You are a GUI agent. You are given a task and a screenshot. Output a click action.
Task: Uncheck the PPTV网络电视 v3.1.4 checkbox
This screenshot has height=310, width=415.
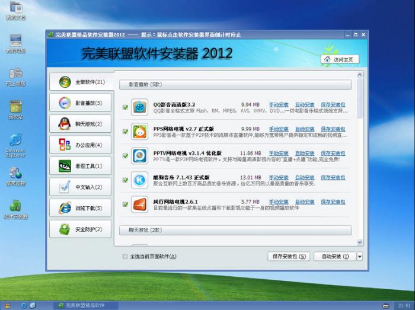tap(125, 156)
